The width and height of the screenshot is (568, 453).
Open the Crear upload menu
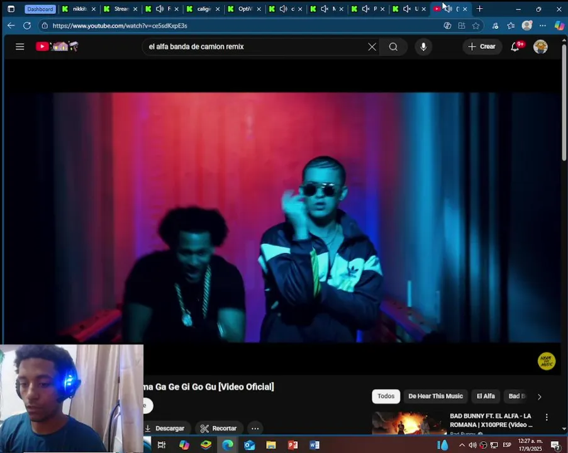[x=482, y=47]
